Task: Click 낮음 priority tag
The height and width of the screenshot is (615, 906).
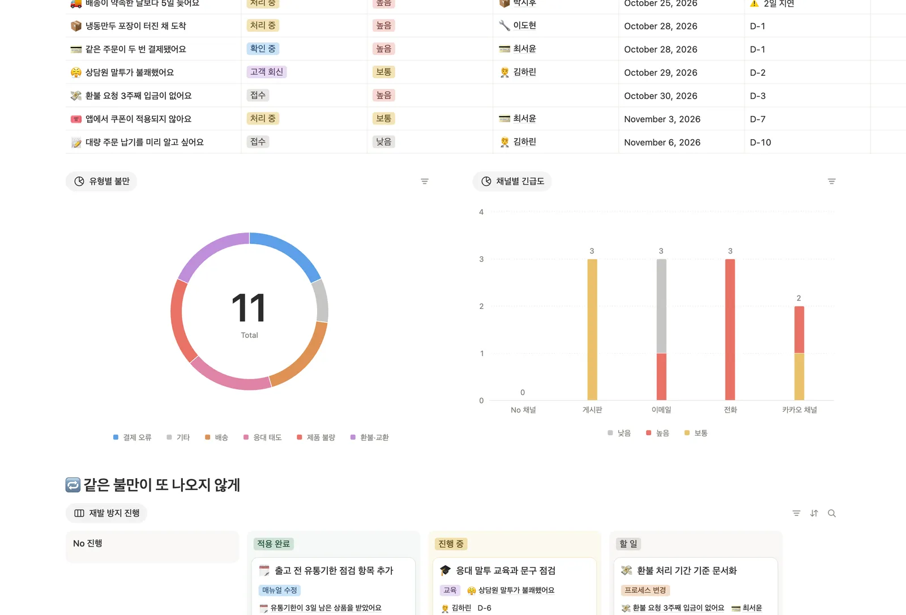Action: 384,141
